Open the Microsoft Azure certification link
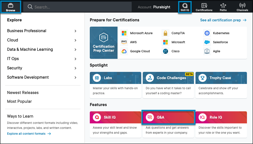The image size is (253, 144). tap(141, 33)
